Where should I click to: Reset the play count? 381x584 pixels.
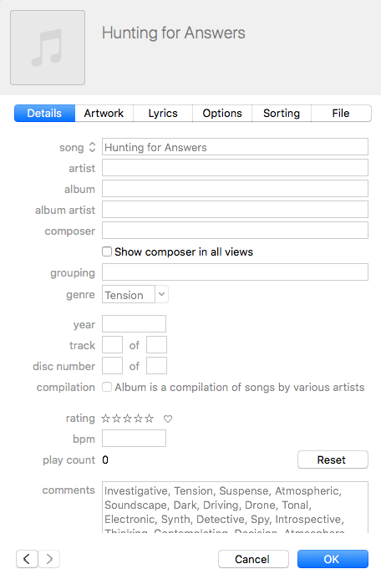click(x=333, y=460)
